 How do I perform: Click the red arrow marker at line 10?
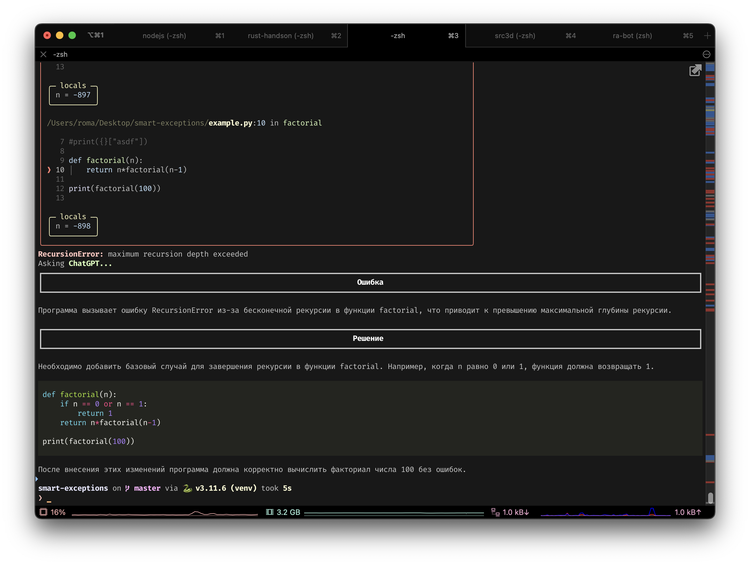pos(49,170)
